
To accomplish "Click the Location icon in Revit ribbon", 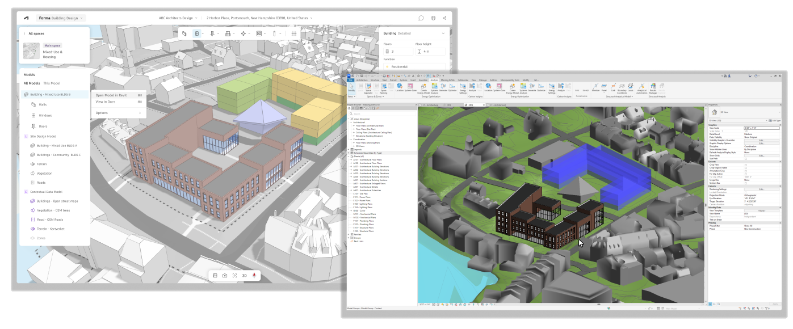I will [x=400, y=87].
